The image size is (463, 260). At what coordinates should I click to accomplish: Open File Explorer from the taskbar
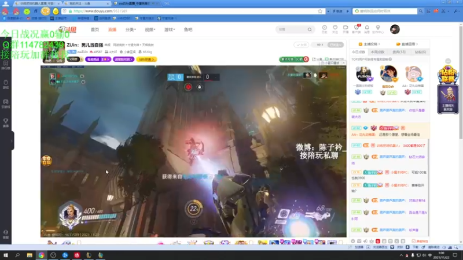tap(30, 255)
